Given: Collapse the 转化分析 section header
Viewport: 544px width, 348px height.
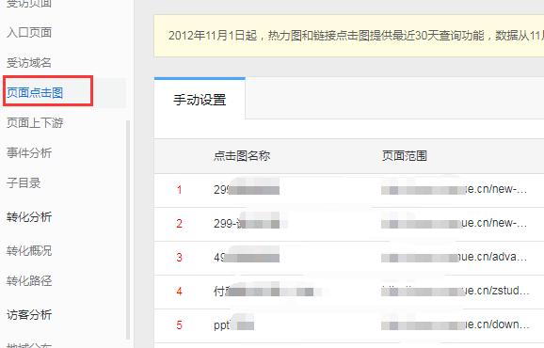Looking at the screenshot, I should tap(29, 217).
